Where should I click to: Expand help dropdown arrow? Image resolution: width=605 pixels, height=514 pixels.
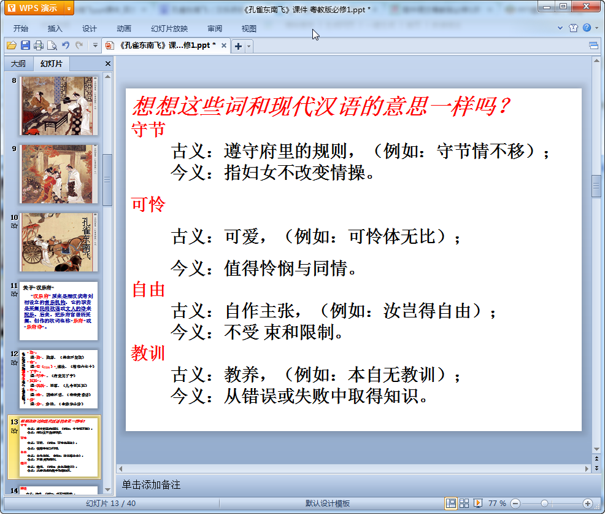point(596,28)
